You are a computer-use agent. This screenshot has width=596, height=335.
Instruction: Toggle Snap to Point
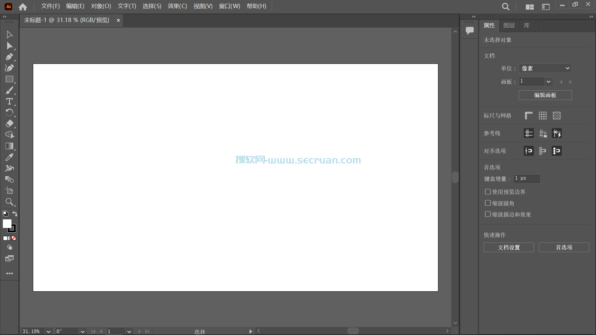pyautogui.click(x=529, y=151)
